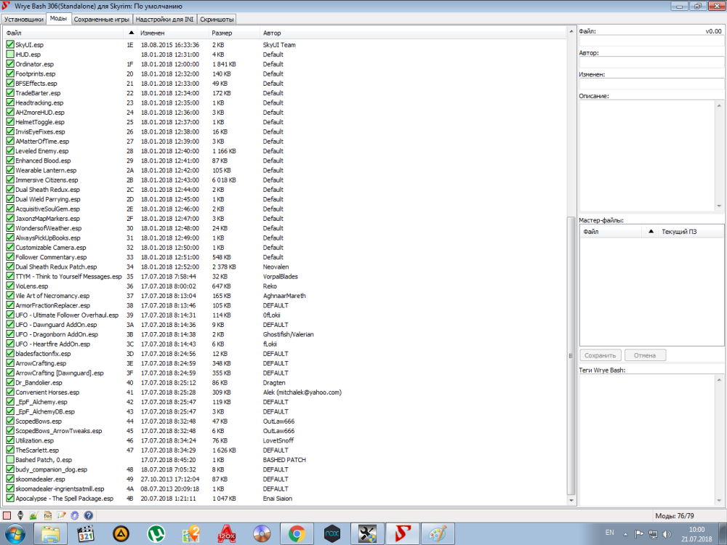Select the Моды tab

tap(58, 19)
